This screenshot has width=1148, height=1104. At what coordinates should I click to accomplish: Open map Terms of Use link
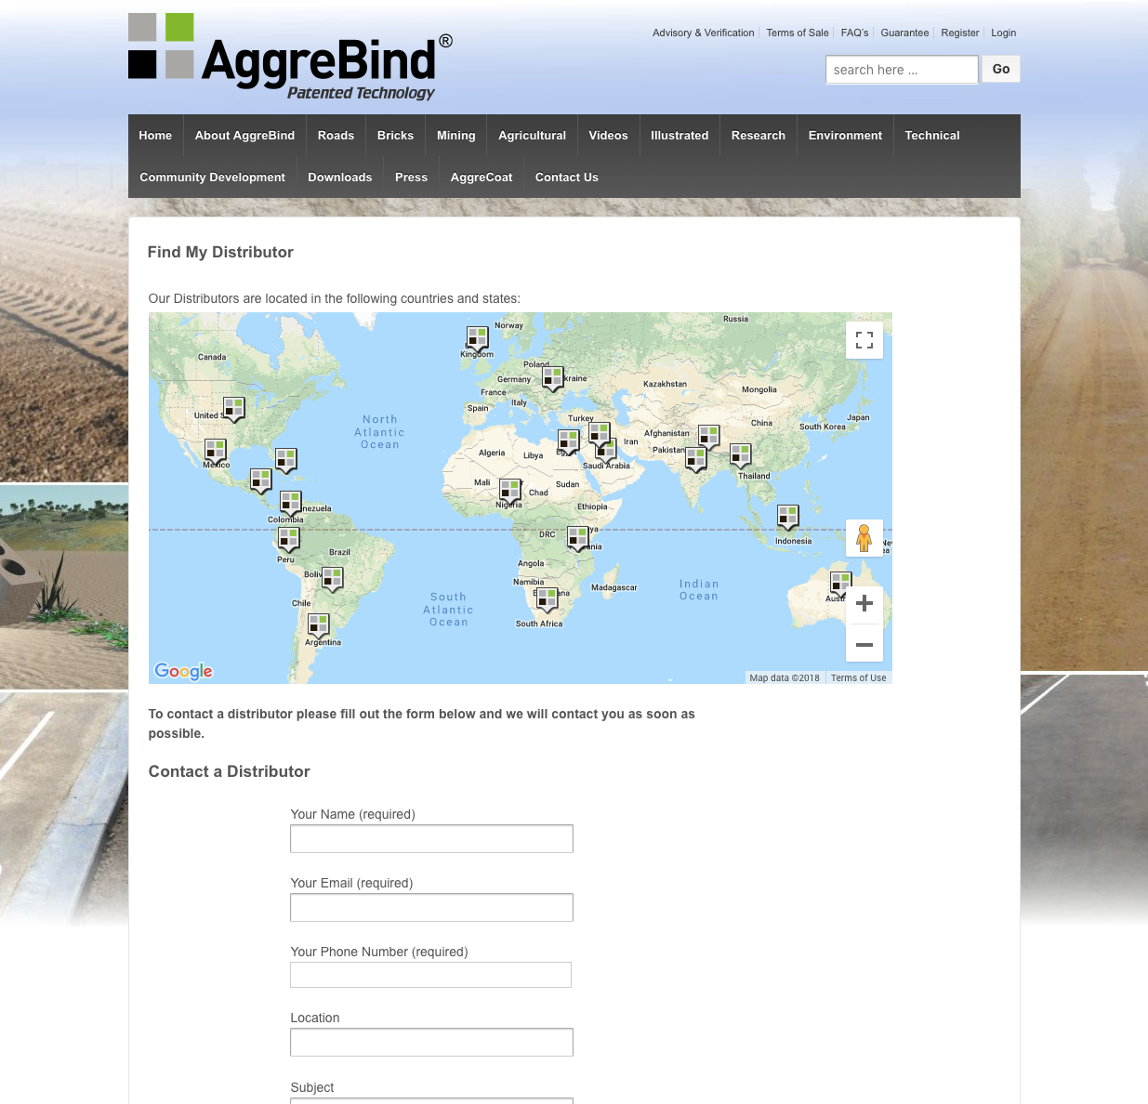(858, 678)
